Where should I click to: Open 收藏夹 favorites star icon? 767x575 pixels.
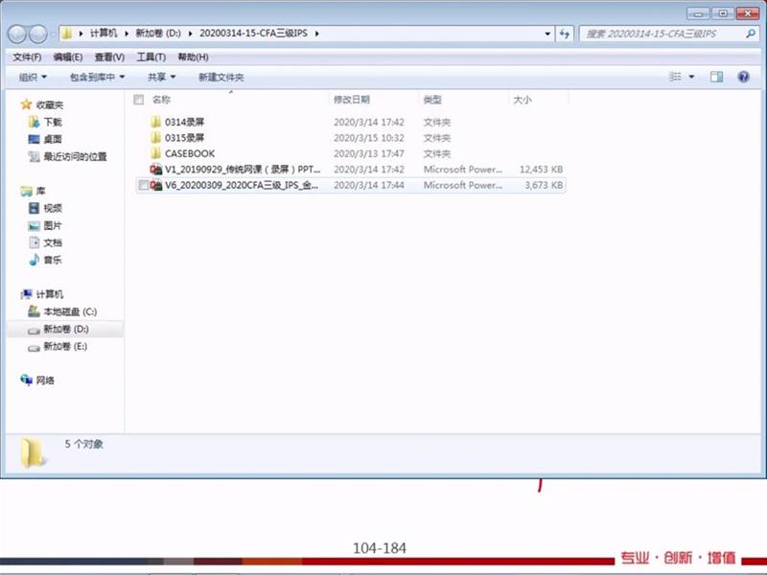[26, 104]
